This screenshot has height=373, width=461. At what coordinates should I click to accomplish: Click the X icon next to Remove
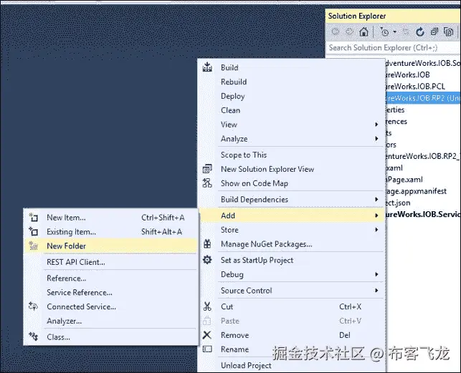point(207,335)
